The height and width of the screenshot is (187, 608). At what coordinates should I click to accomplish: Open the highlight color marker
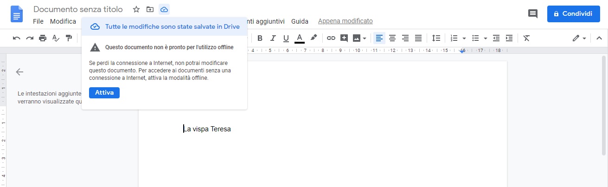pyautogui.click(x=314, y=38)
